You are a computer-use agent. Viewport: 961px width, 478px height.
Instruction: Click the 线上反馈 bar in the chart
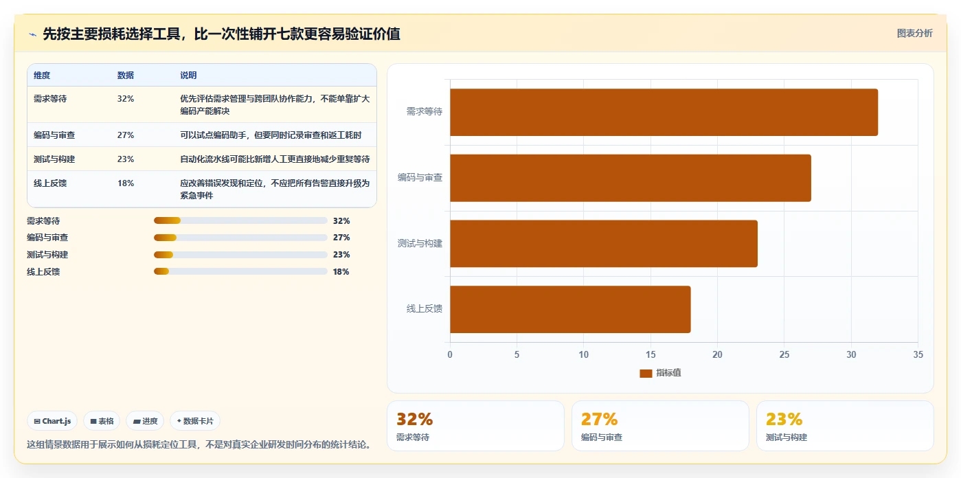[570, 309]
